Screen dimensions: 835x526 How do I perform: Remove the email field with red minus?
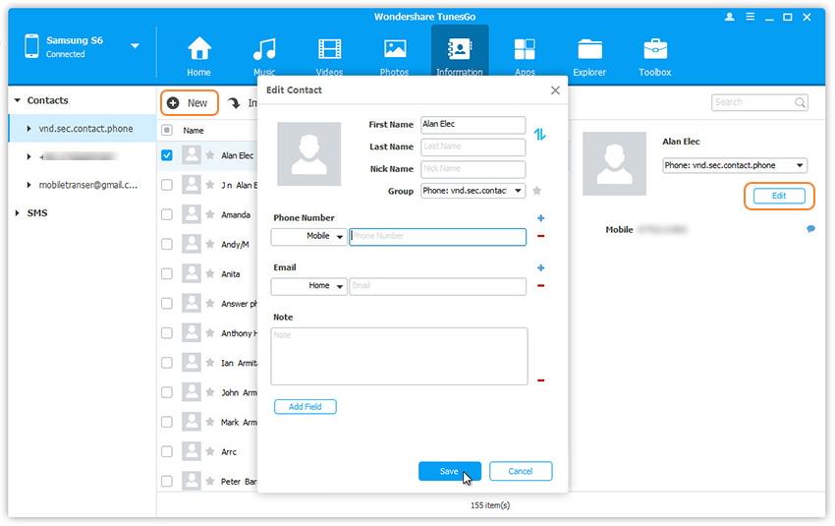click(x=541, y=286)
